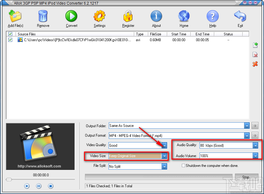This screenshot has width=264, height=194.
Task: Visit the alloksoft.com website link
Action: [40, 167]
